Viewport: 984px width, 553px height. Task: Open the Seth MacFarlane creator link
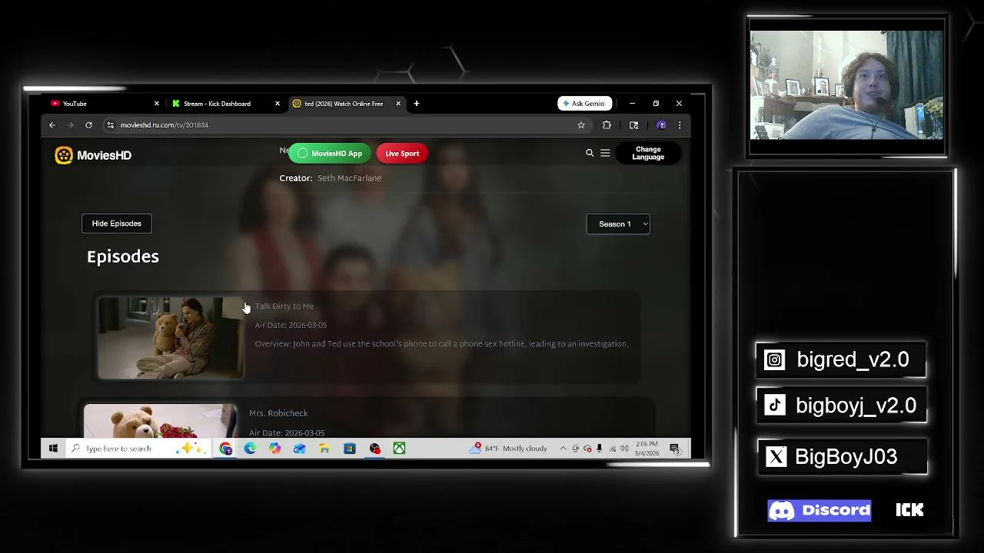(x=349, y=178)
